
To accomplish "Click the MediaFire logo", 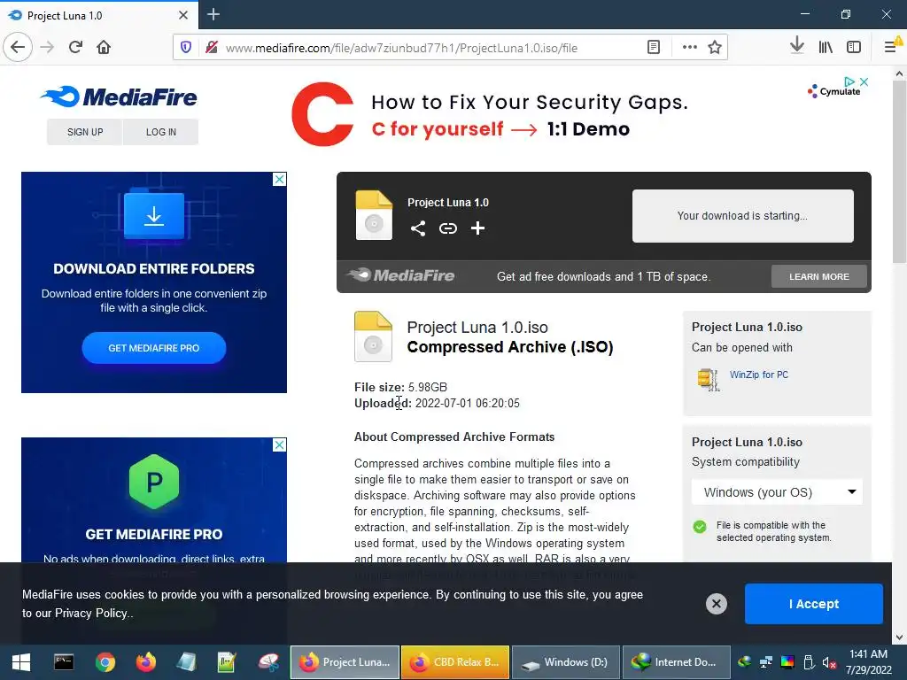I will pos(120,97).
